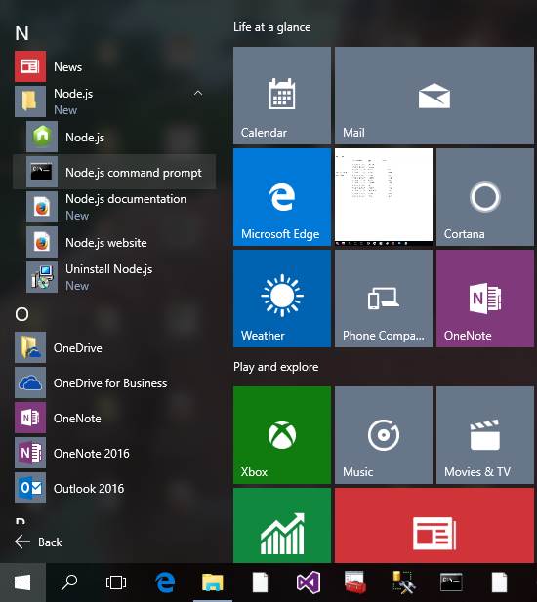Click the letter N group header
537x602 pixels.
coord(21,33)
